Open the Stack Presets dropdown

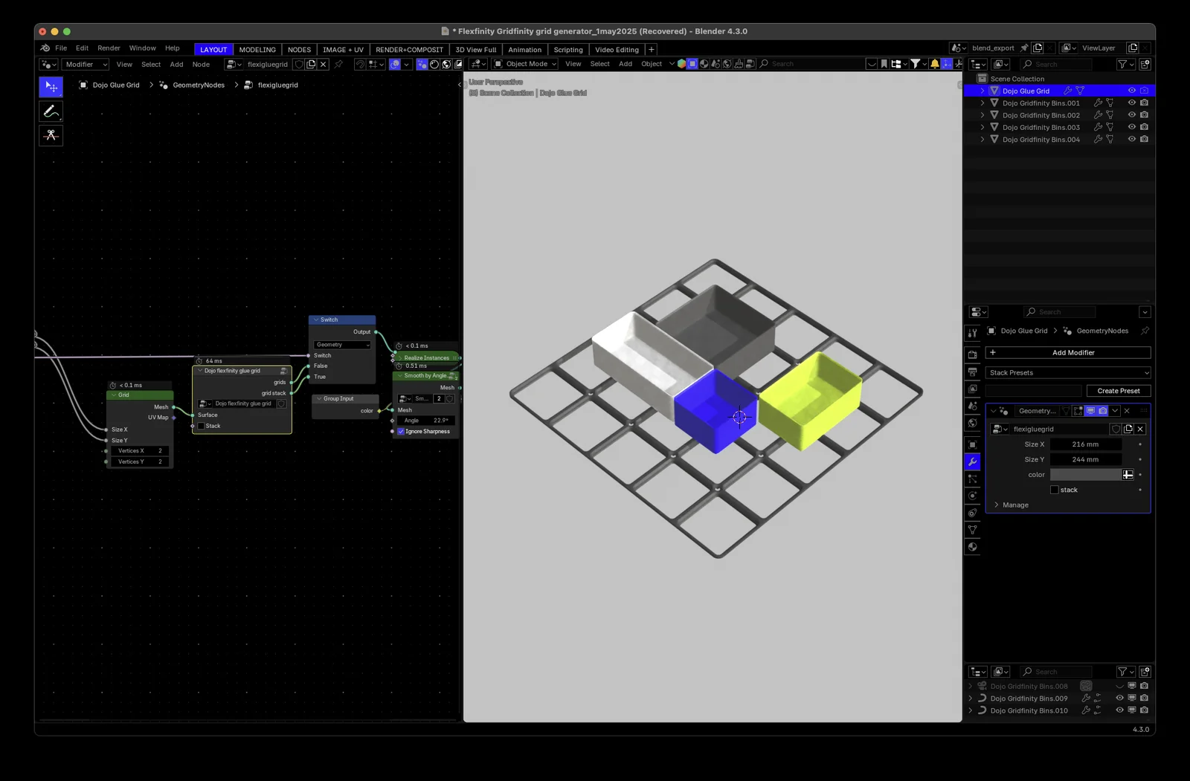(1068, 372)
